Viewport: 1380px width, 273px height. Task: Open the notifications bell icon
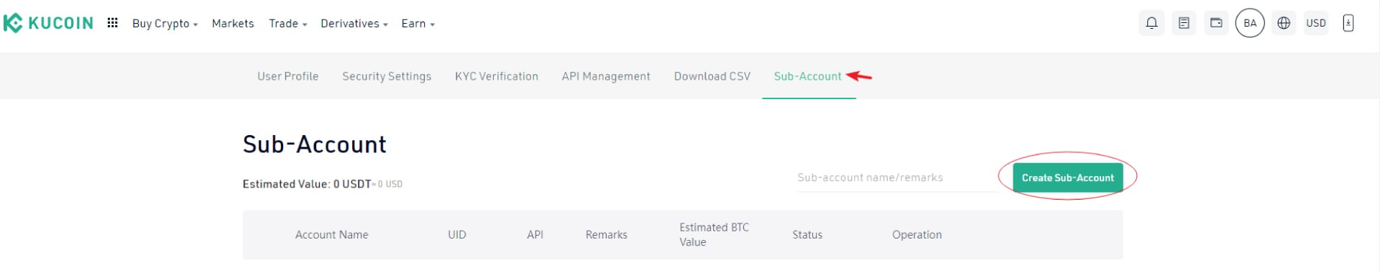(1151, 23)
